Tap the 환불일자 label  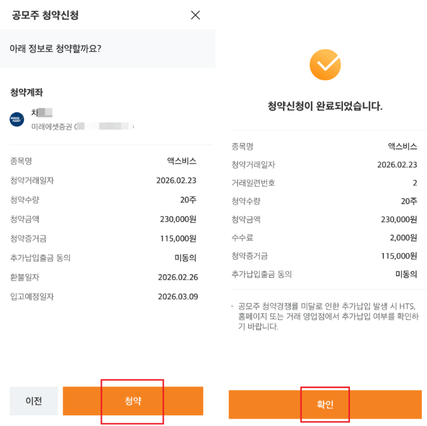click(25, 277)
